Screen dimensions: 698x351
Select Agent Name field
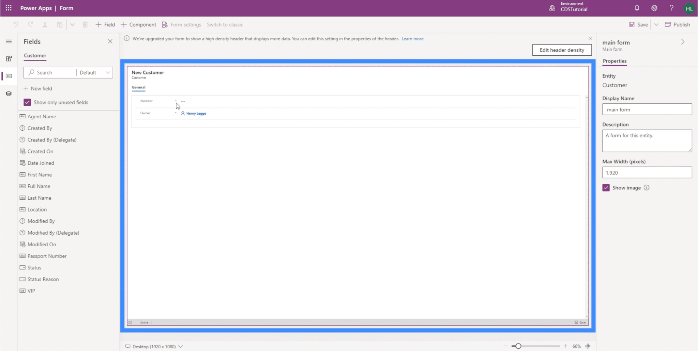(38, 116)
